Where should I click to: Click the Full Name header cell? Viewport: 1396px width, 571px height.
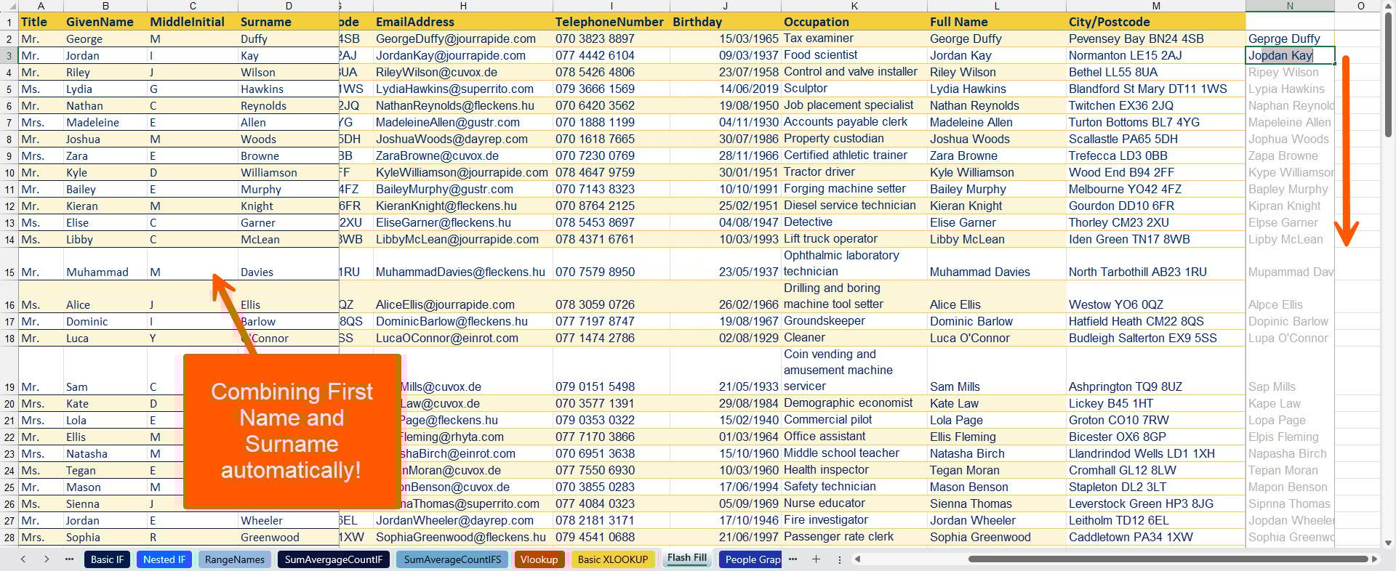997,22
